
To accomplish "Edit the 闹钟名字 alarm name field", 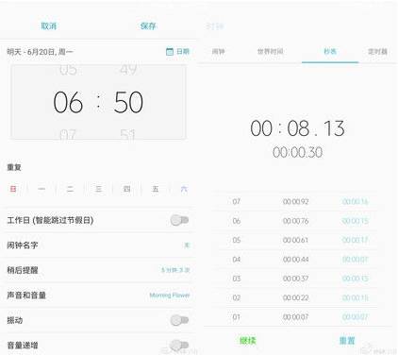I will [98, 245].
